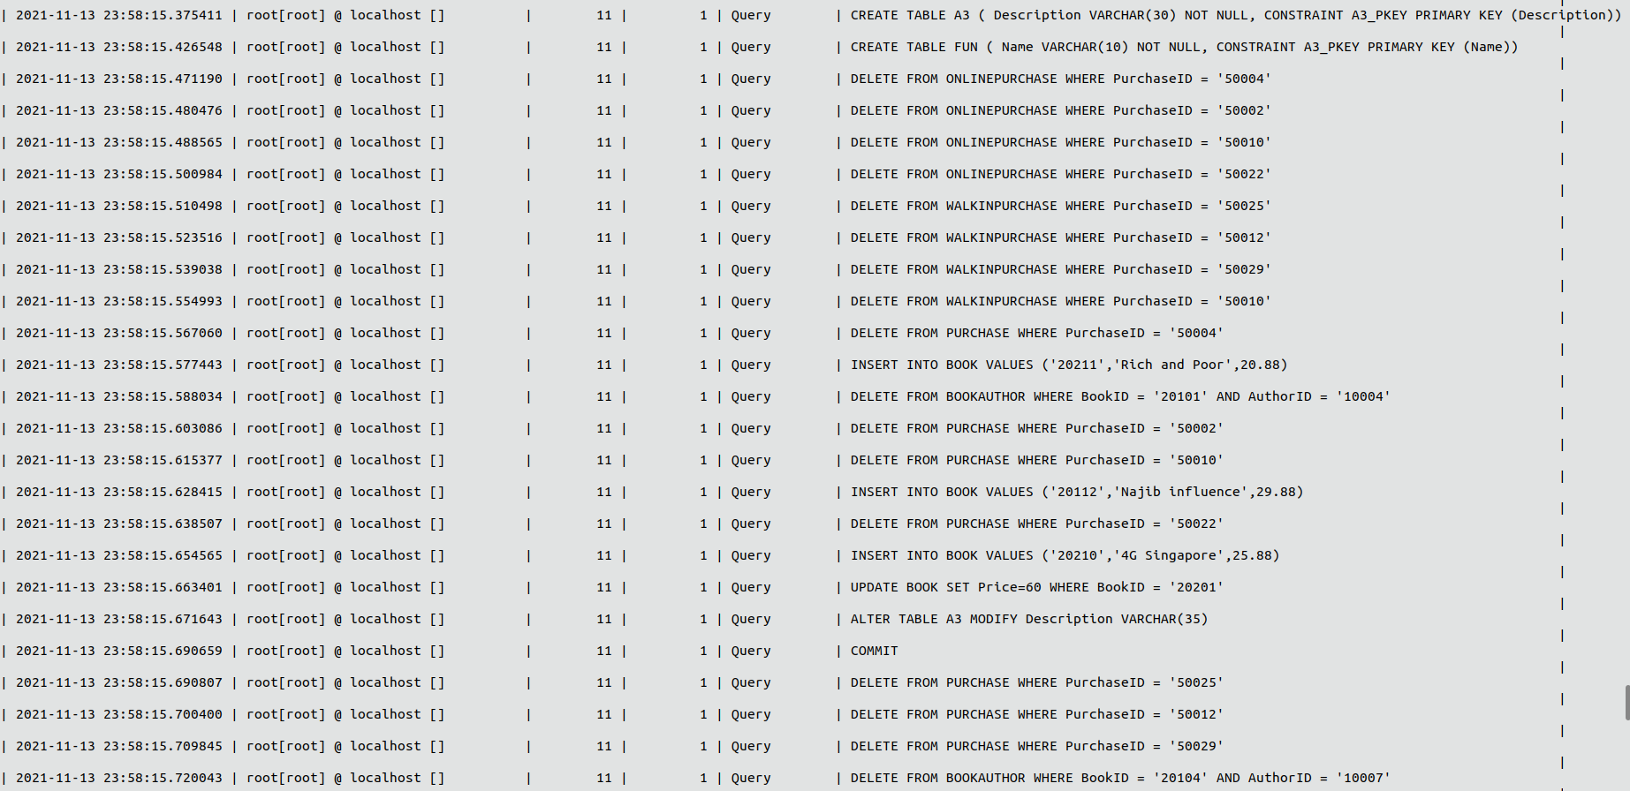This screenshot has height=791, width=1630.
Task: Click timestamp 2021-11-13 23:58:15.480476
Action: click(x=119, y=110)
